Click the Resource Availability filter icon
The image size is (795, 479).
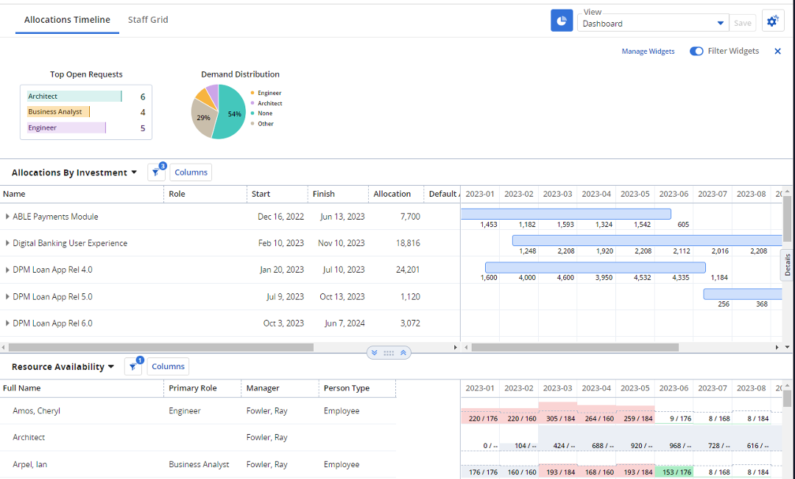133,367
